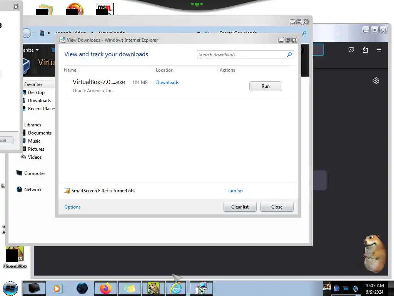Viewport: 394px width, 296px height.
Task: Open the installer setup taskbar icon
Action: tap(201, 288)
